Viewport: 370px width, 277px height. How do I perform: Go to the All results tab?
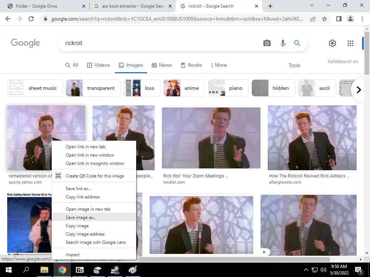click(x=72, y=65)
